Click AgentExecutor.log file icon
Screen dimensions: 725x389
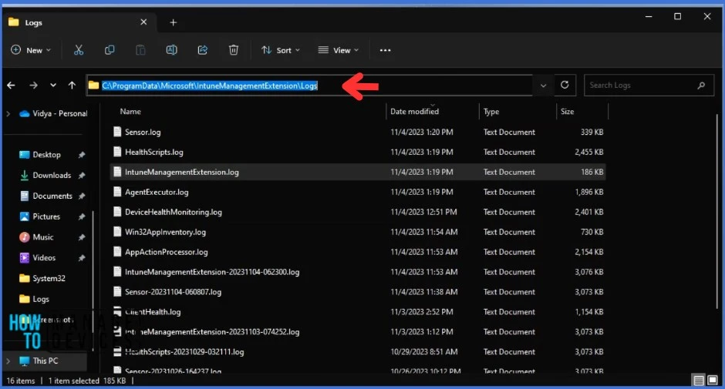coord(117,192)
